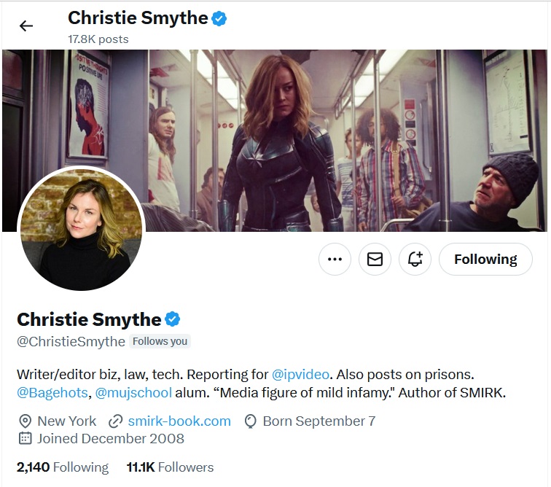
Task: Click the chain link icon beside smirk-book.com
Action: [115, 421]
